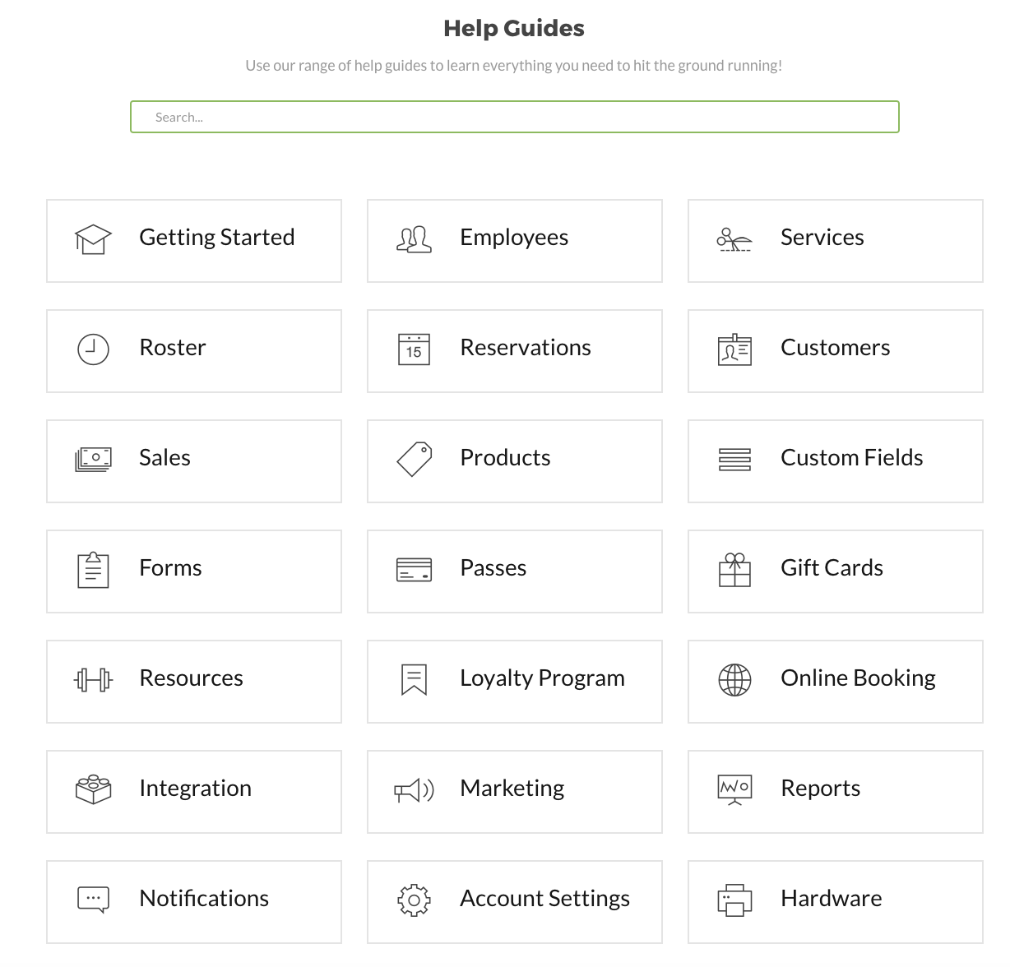Open the "Loyalty Program" label link

pyautogui.click(x=542, y=678)
